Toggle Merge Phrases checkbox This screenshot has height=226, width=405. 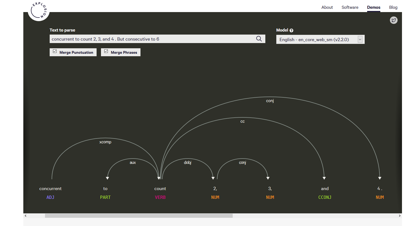[106, 51]
